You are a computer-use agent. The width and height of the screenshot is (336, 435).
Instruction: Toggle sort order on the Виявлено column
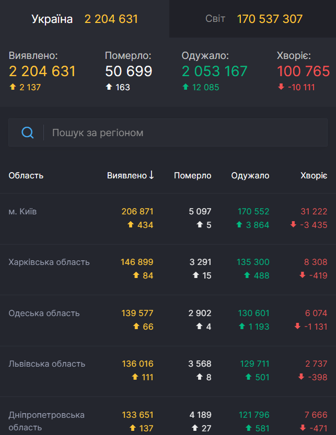[130, 175]
